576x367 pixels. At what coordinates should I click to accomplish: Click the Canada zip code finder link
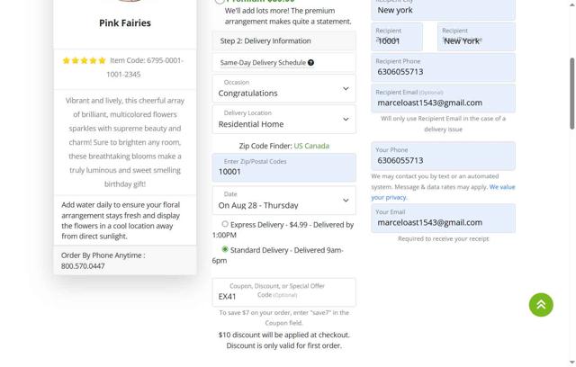point(317,146)
